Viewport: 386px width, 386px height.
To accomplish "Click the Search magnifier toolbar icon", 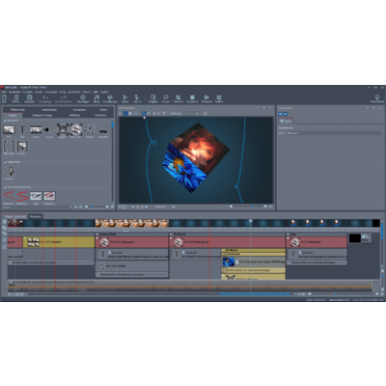I will point(166,97).
